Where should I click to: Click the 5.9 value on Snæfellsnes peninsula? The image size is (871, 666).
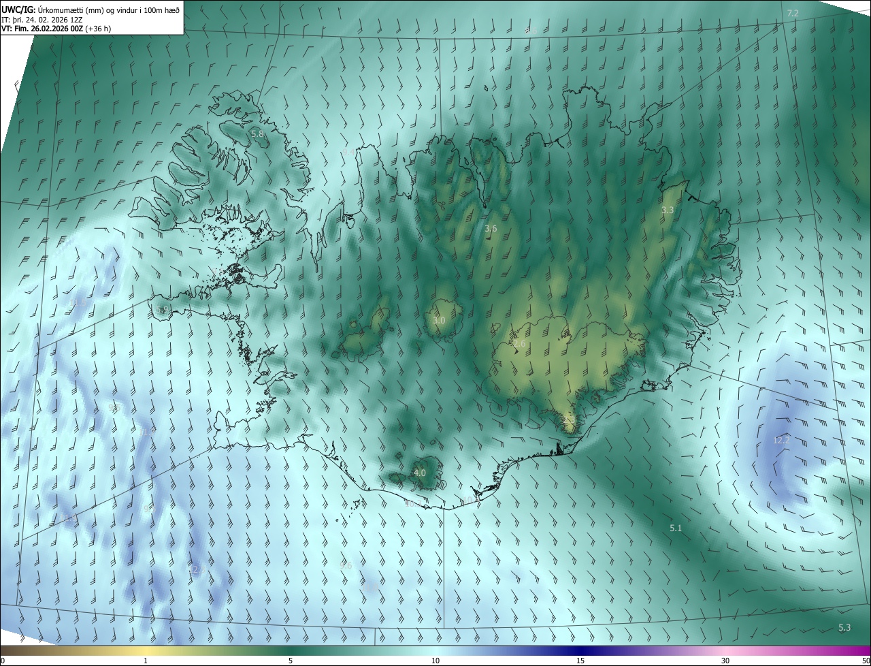pyautogui.click(x=162, y=310)
